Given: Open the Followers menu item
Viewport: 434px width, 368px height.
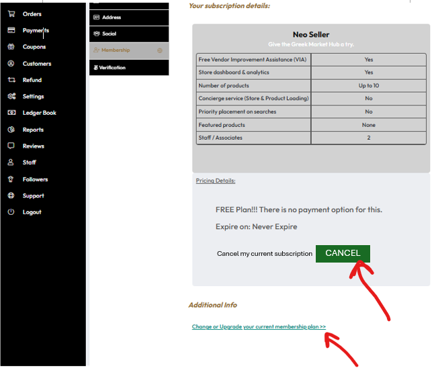Looking at the screenshot, I should [35, 179].
